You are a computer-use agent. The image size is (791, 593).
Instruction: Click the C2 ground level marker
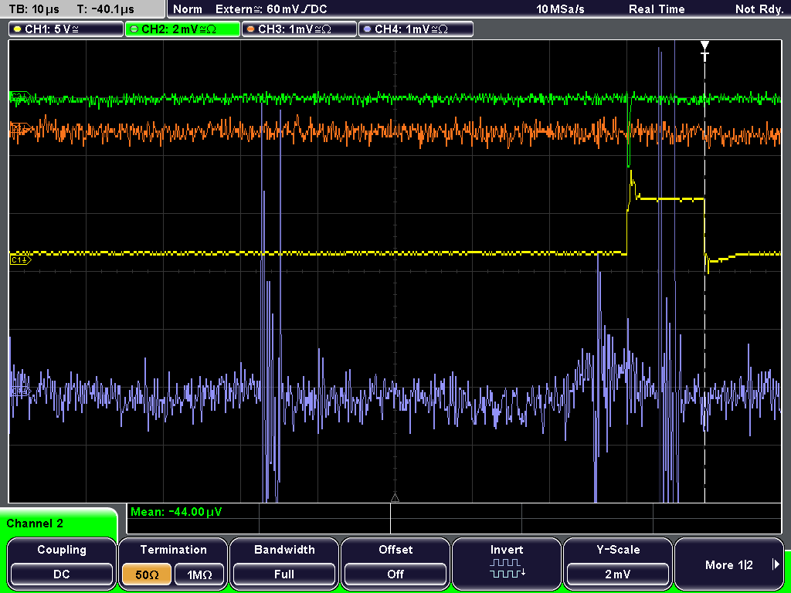click(x=20, y=96)
